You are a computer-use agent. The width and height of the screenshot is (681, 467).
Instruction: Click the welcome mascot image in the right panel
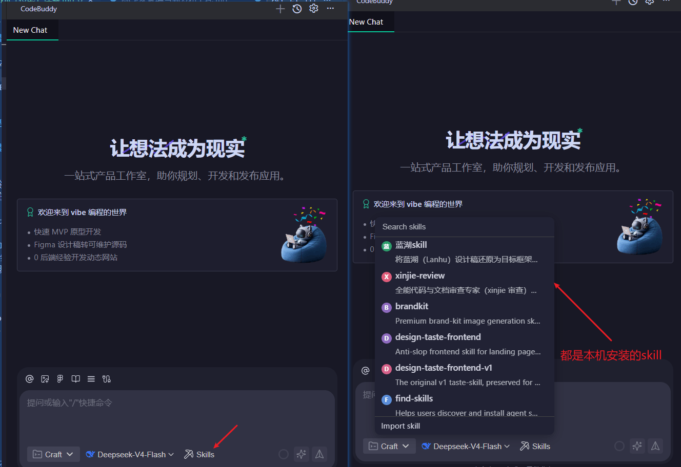pyautogui.click(x=640, y=226)
